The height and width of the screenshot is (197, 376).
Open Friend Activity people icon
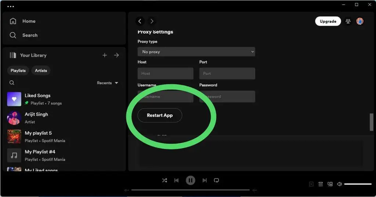[348, 21]
